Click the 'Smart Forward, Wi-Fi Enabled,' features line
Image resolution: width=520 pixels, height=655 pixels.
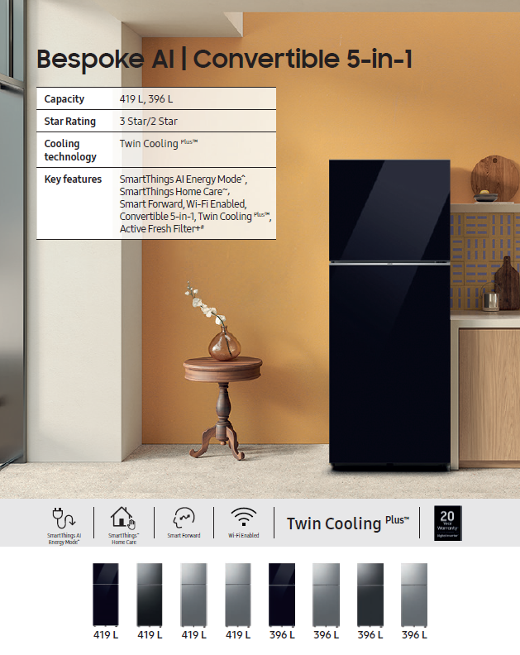point(183,203)
